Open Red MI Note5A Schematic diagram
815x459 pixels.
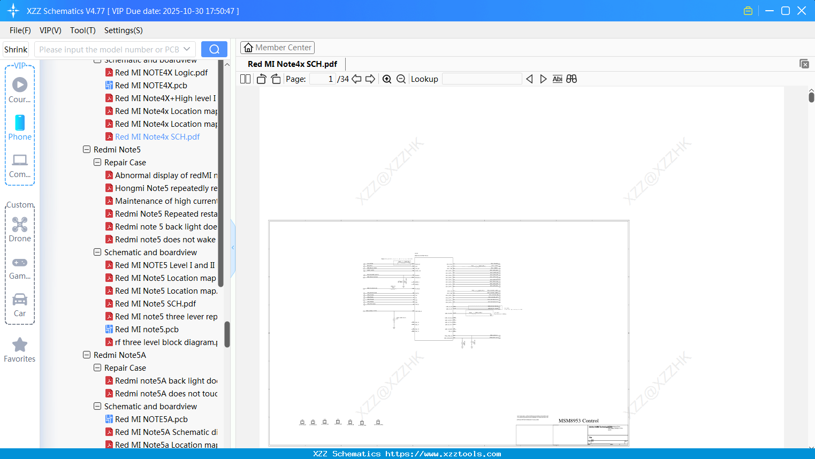(x=161, y=432)
